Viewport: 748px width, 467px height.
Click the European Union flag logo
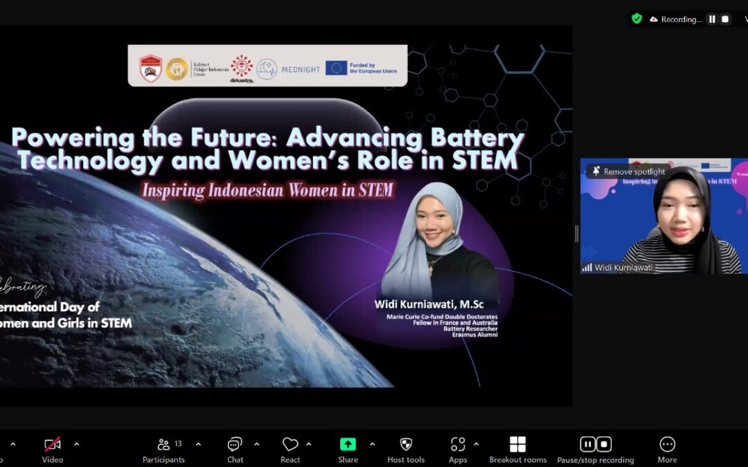coord(337,68)
